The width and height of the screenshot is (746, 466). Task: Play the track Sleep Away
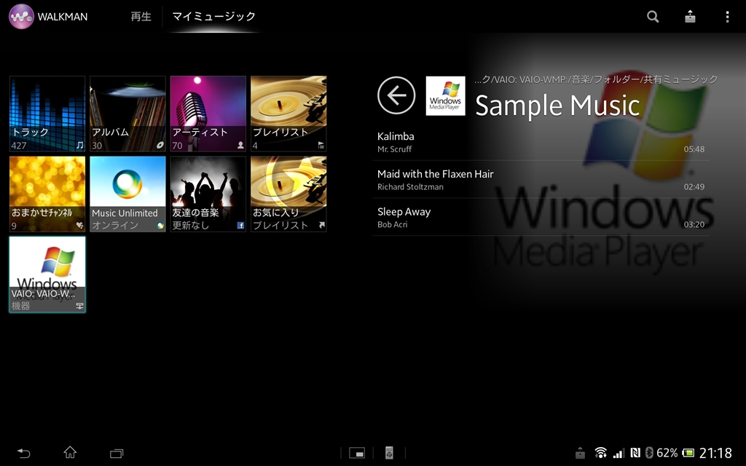click(x=541, y=217)
